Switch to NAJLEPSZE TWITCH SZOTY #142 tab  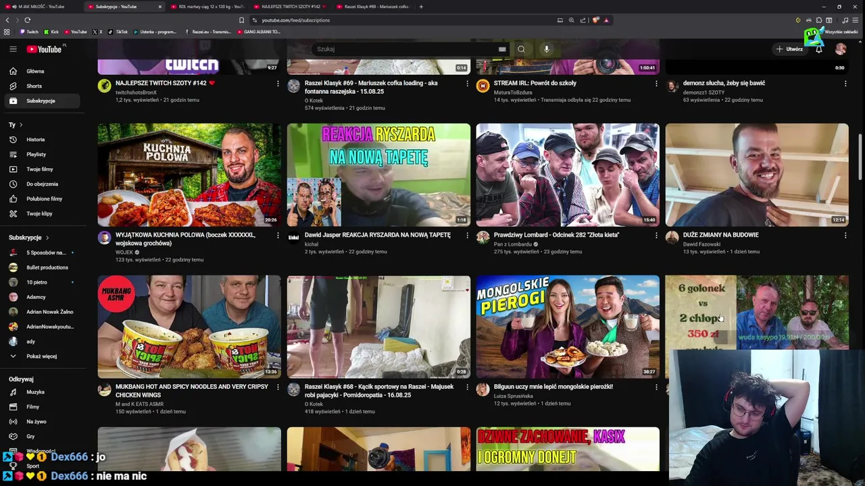pos(291,7)
